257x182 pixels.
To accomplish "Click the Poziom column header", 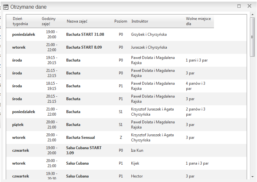I will tap(121, 21).
